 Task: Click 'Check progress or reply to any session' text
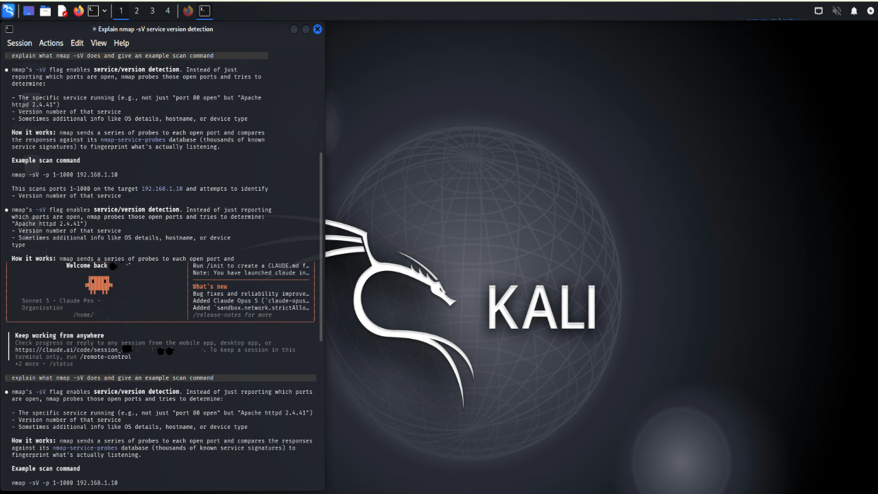[143, 343]
